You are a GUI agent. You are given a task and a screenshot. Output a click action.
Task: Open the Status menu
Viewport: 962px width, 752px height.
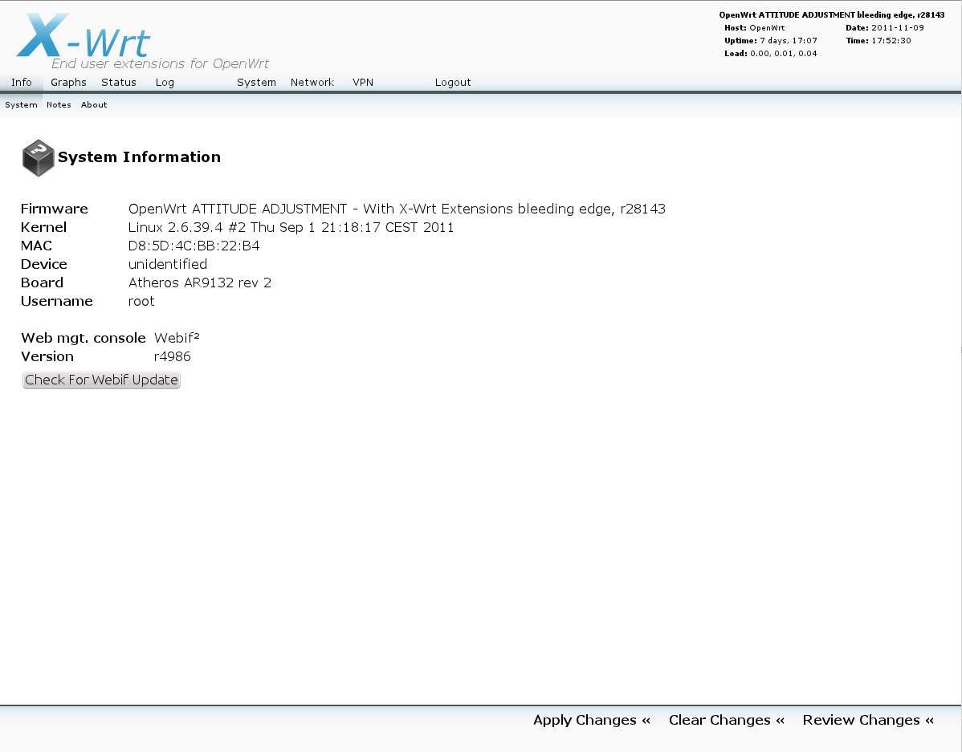coord(118,82)
